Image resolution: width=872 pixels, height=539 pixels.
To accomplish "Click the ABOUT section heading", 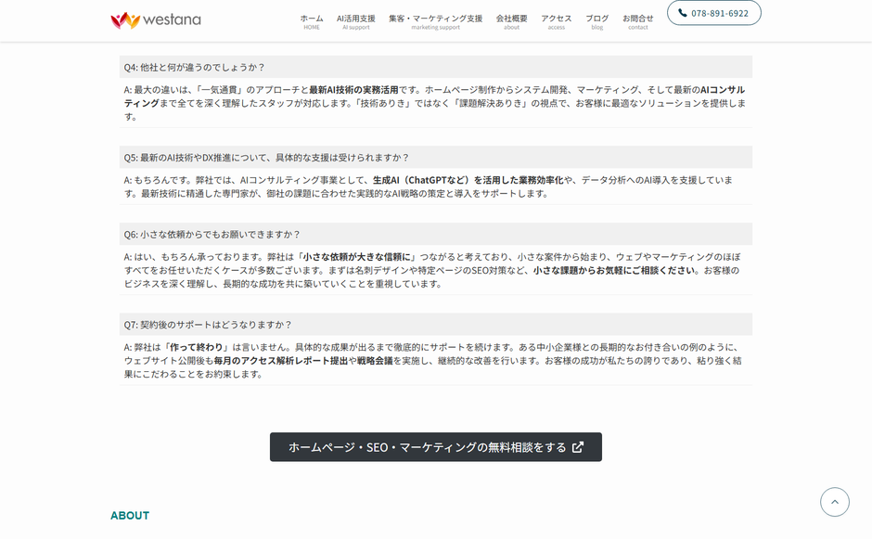I will (130, 516).
